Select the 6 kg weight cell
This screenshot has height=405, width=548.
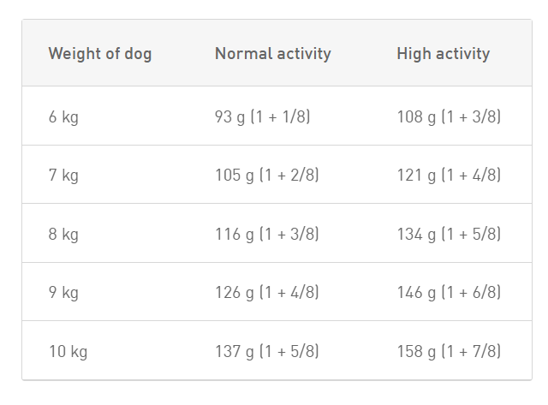(x=63, y=116)
